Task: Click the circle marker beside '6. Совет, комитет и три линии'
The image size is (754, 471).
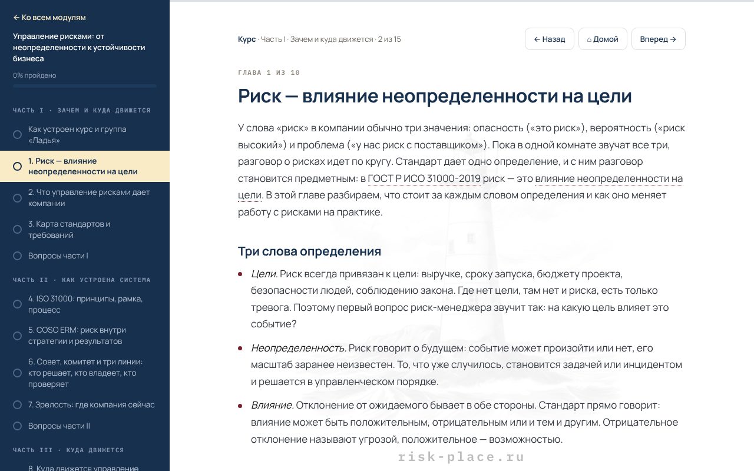Action: click(x=18, y=373)
